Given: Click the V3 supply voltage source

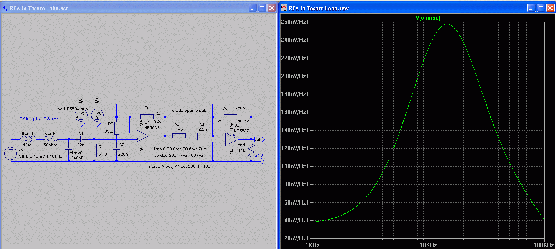Looking at the screenshot, I should click(x=97, y=115).
